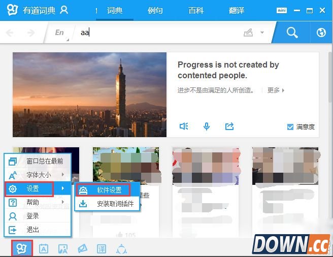Open the 译 translation icon in bottom bar
333x257 pixels.
[102, 249]
